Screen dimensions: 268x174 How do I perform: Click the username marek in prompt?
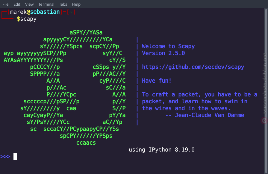pyautogui.click(x=18, y=12)
